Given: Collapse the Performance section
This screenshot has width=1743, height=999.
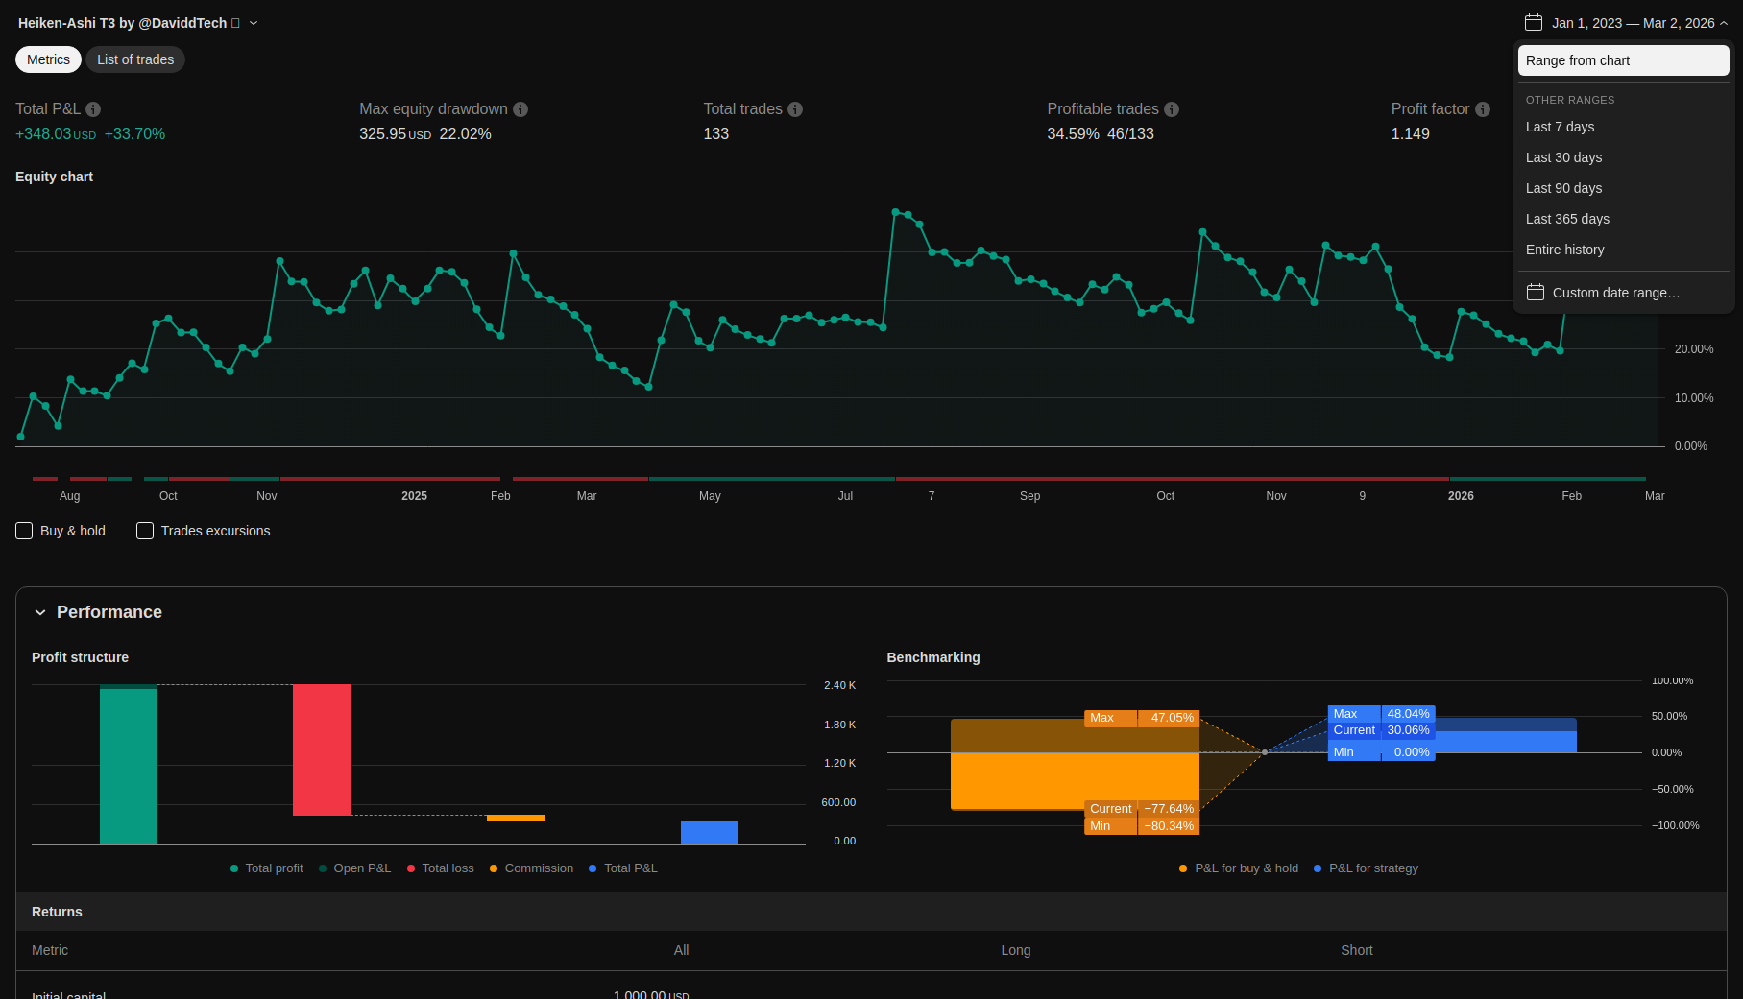Looking at the screenshot, I should [x=40, y=612].
